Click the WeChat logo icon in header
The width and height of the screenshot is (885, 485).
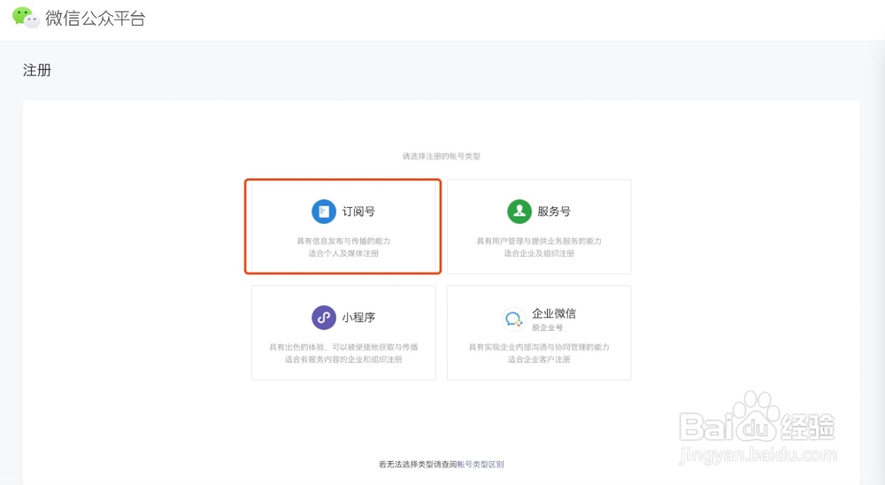pyautogui.click(x=26, y=18)
